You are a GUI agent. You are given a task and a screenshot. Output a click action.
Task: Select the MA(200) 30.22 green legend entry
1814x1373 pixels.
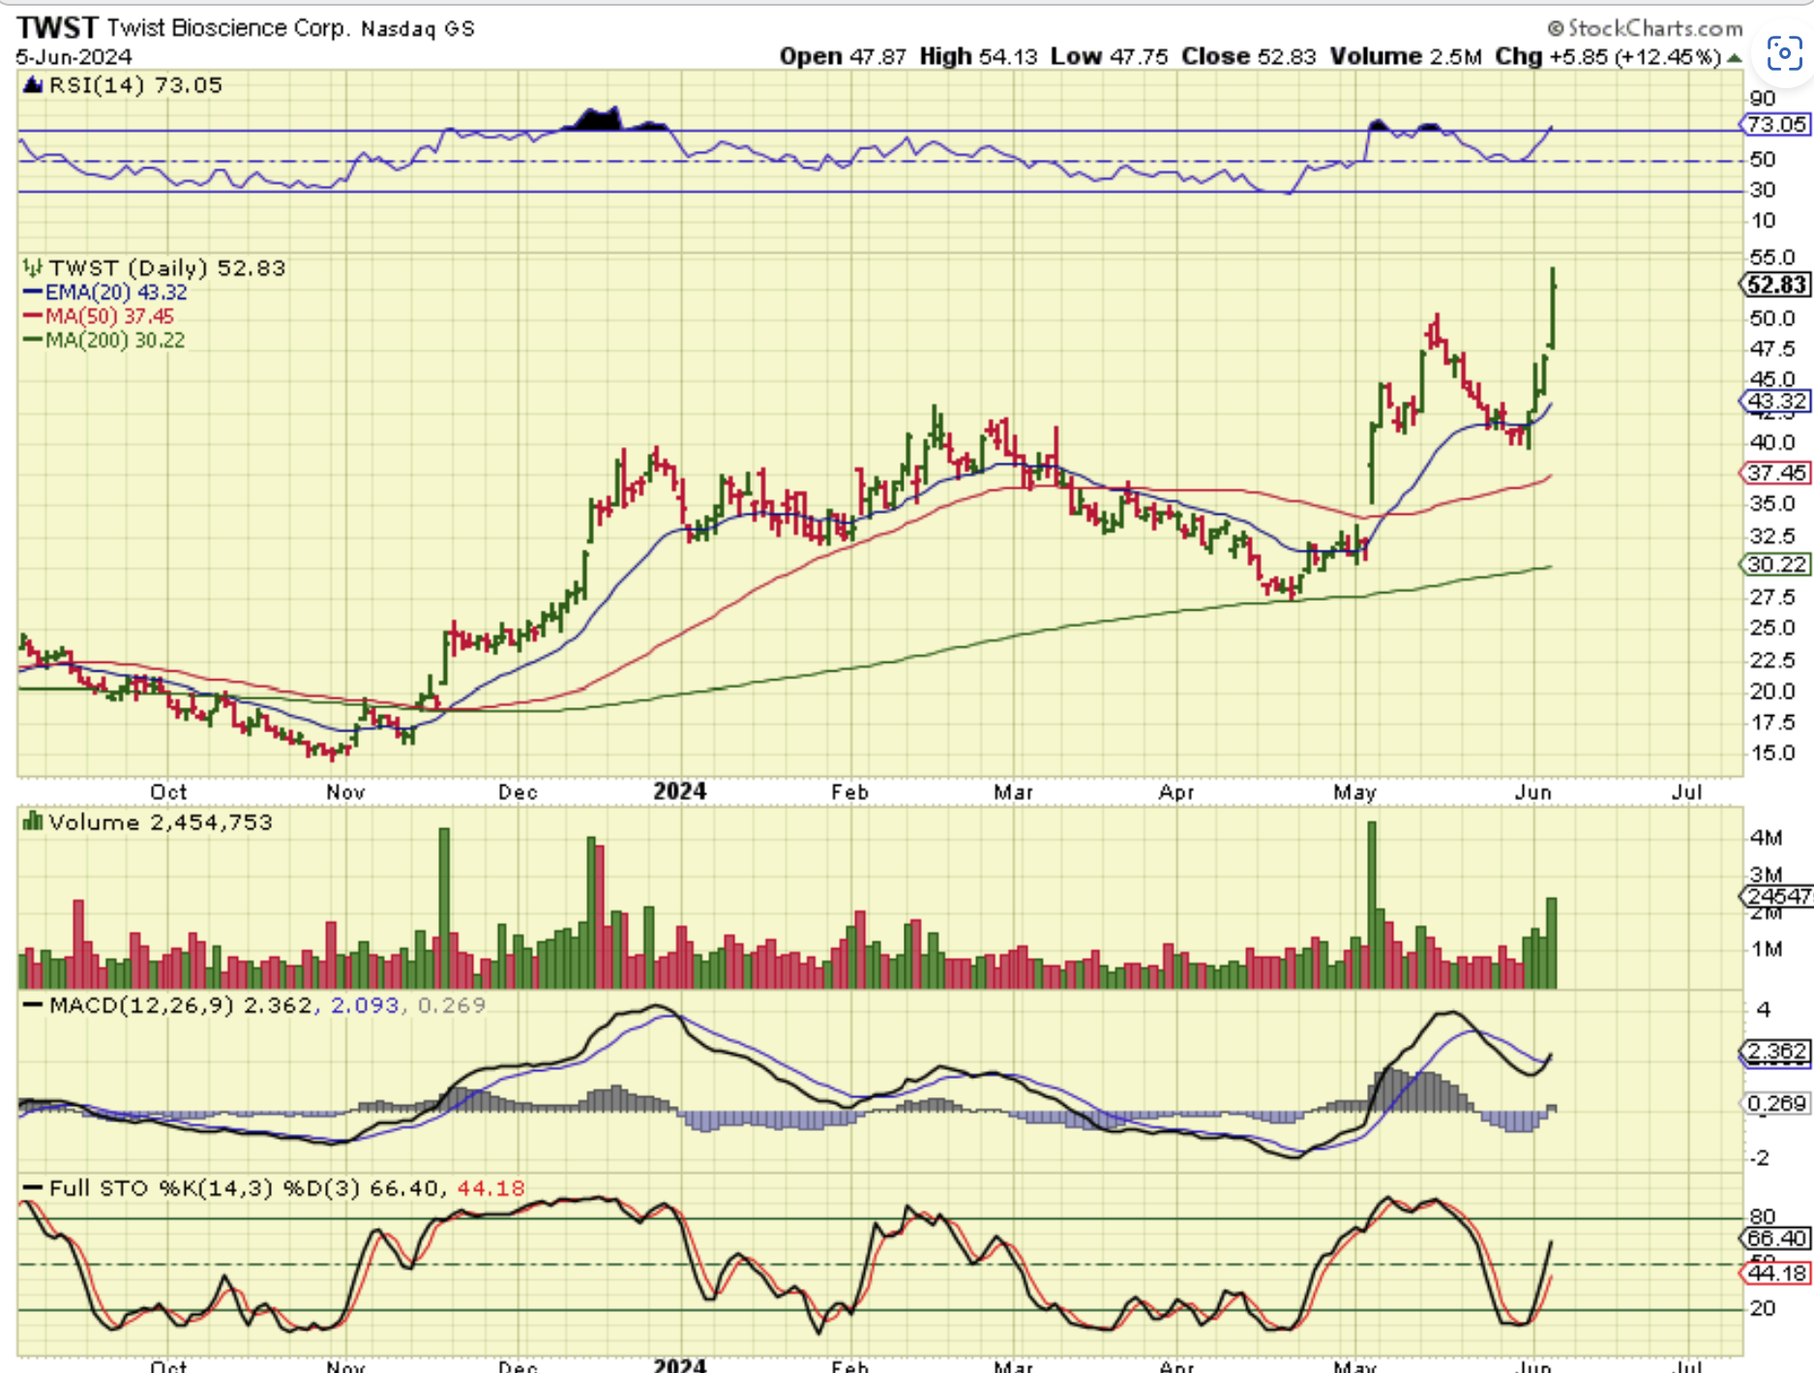[103, 341]
